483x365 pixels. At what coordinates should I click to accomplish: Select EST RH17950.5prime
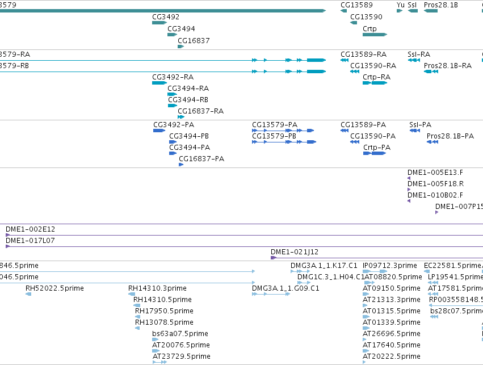tap(138, 317)
